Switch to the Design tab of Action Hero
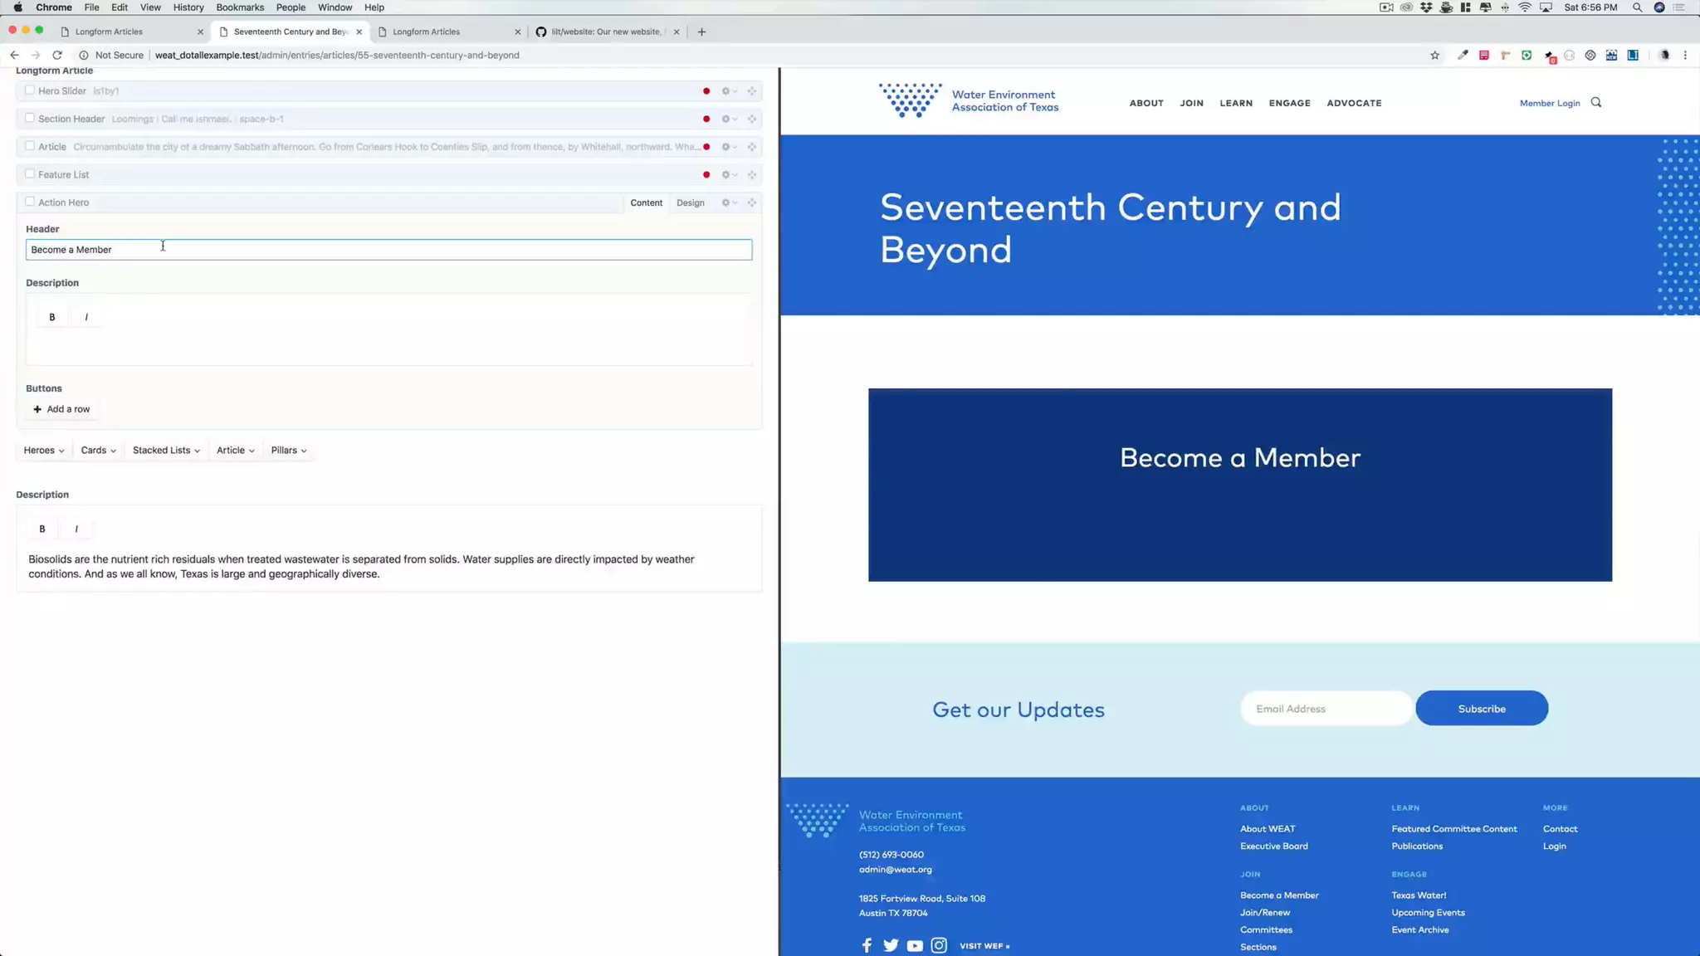1700x956 pixels. pos(690,203)
